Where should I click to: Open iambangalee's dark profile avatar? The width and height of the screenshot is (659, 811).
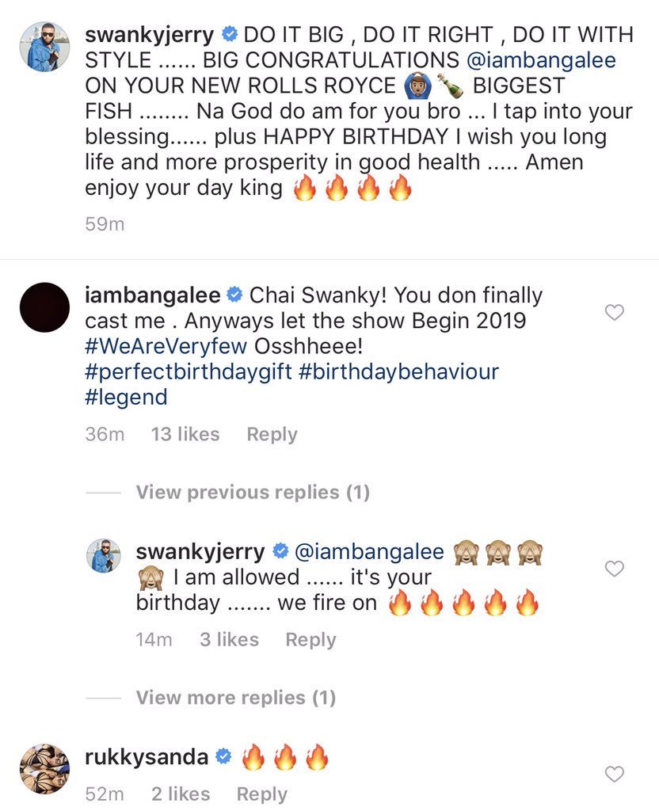tap(43, 307)
